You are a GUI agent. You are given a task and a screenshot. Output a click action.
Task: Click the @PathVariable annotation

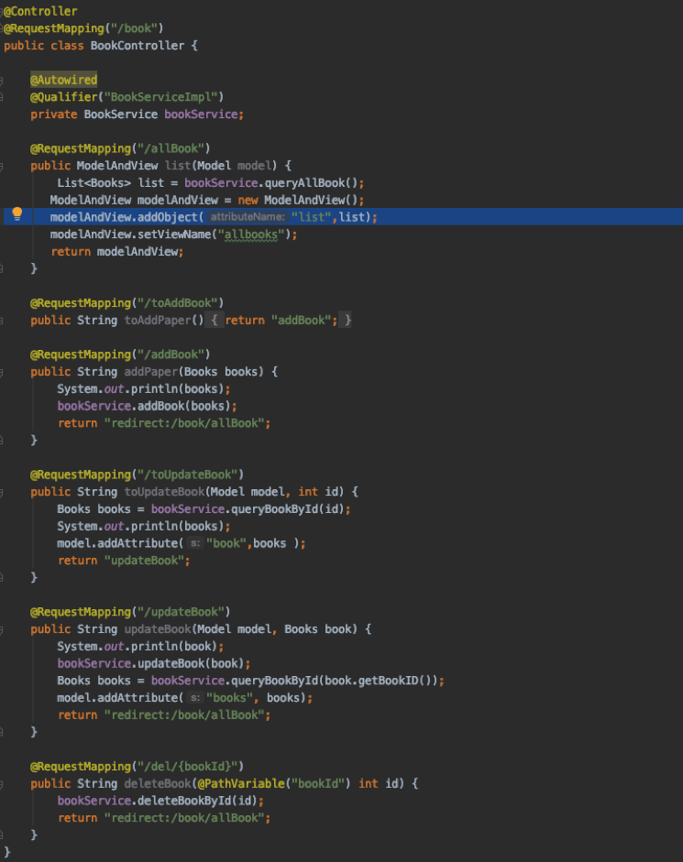tap(241, 783)
